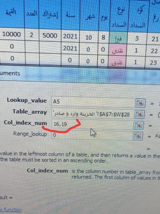Click the Col_index_num field showing 16,19
This screenshot has height=214, width=160.
tap(92, 124)
